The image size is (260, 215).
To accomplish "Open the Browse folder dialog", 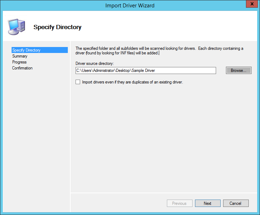I will click(239, 70).
